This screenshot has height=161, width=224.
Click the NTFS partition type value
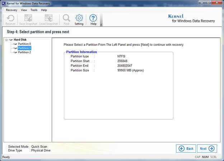121,56
